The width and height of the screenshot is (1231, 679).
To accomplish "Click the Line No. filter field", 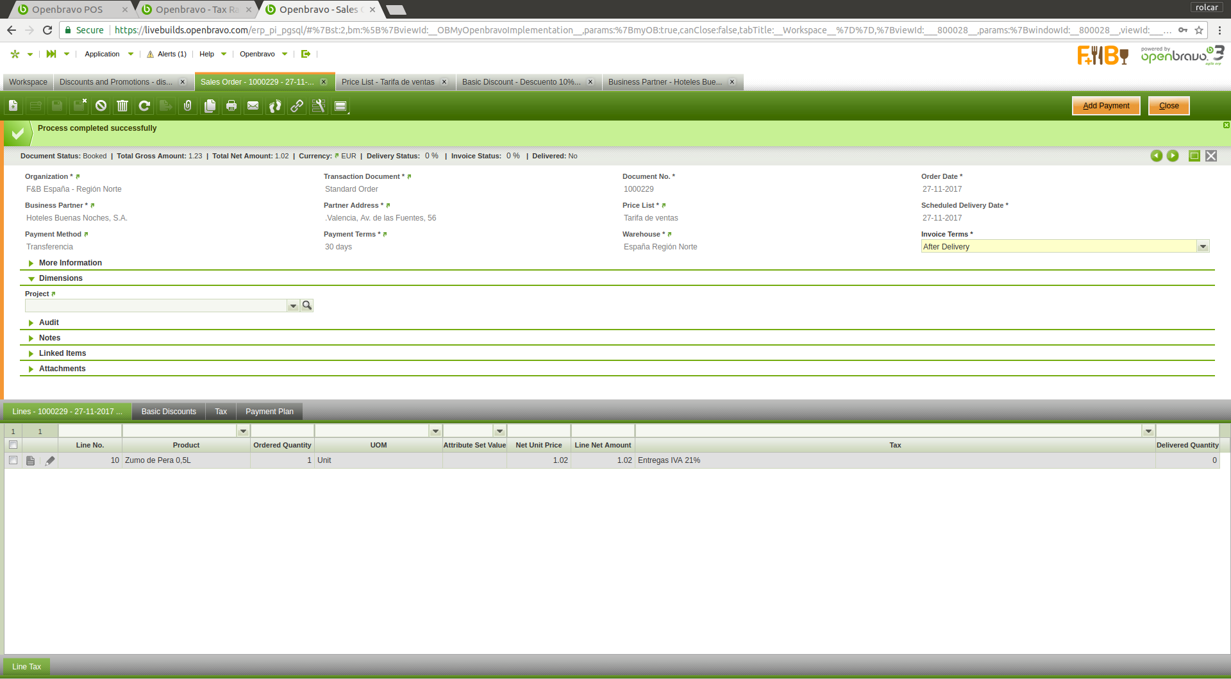I will point(90,432).
